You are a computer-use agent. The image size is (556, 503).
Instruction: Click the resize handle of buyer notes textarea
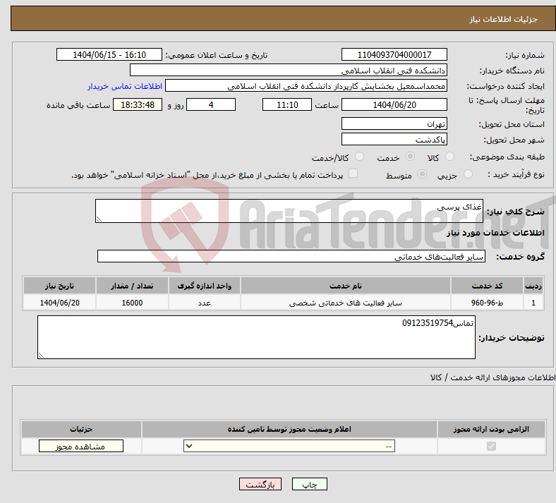pos(41,355)
